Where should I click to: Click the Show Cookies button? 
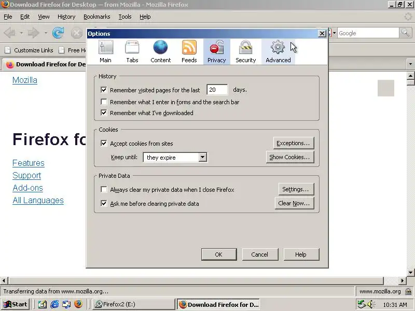(x=290, y=157)
